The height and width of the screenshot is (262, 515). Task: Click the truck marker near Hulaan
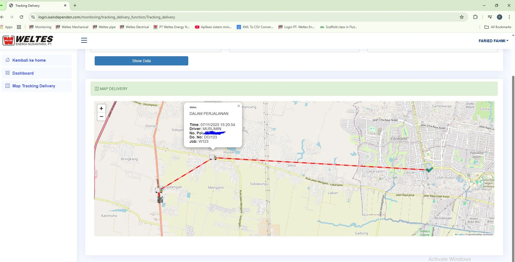(213, 157)
